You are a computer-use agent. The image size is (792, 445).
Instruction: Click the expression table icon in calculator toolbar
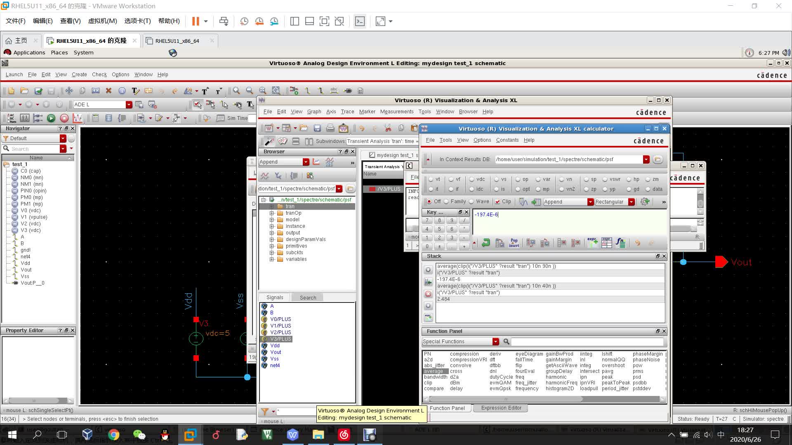606,243
